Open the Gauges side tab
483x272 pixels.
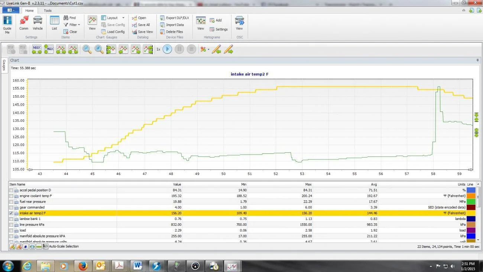[4, 65]
